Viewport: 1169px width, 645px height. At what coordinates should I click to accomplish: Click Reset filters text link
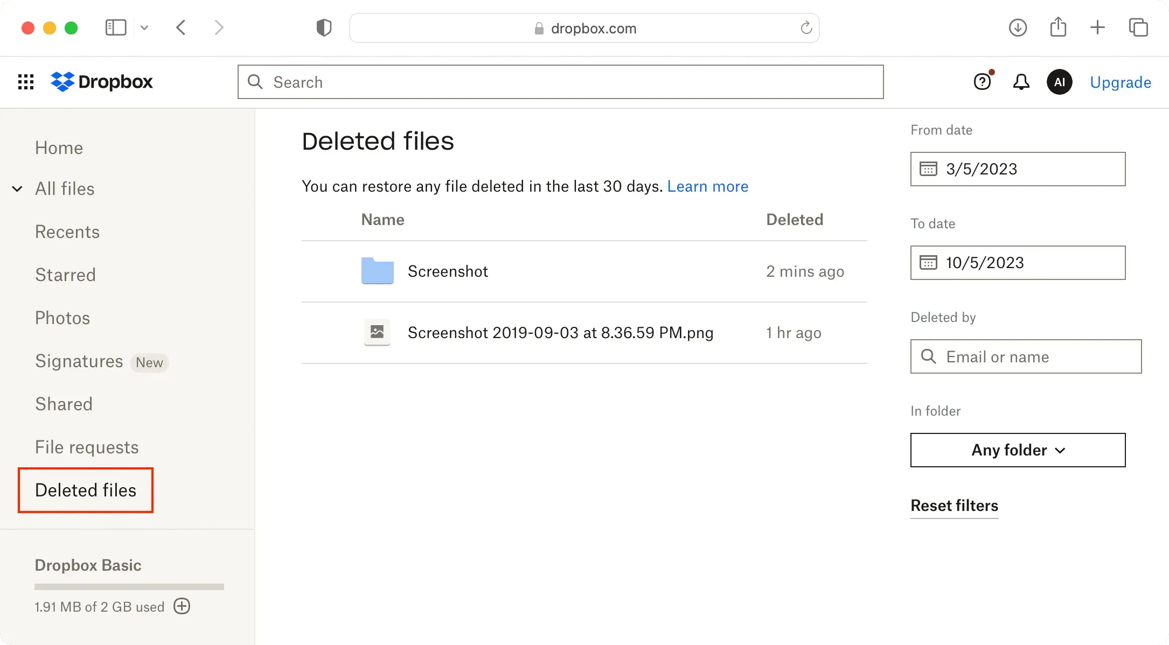click(954, 504)
